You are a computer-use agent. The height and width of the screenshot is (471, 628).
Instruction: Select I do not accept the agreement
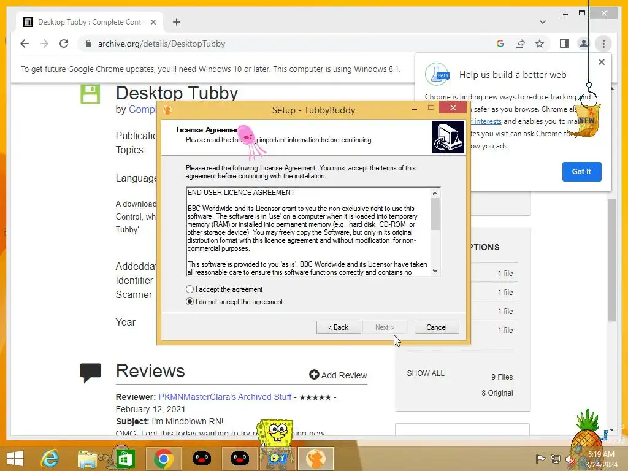(234, 302)
